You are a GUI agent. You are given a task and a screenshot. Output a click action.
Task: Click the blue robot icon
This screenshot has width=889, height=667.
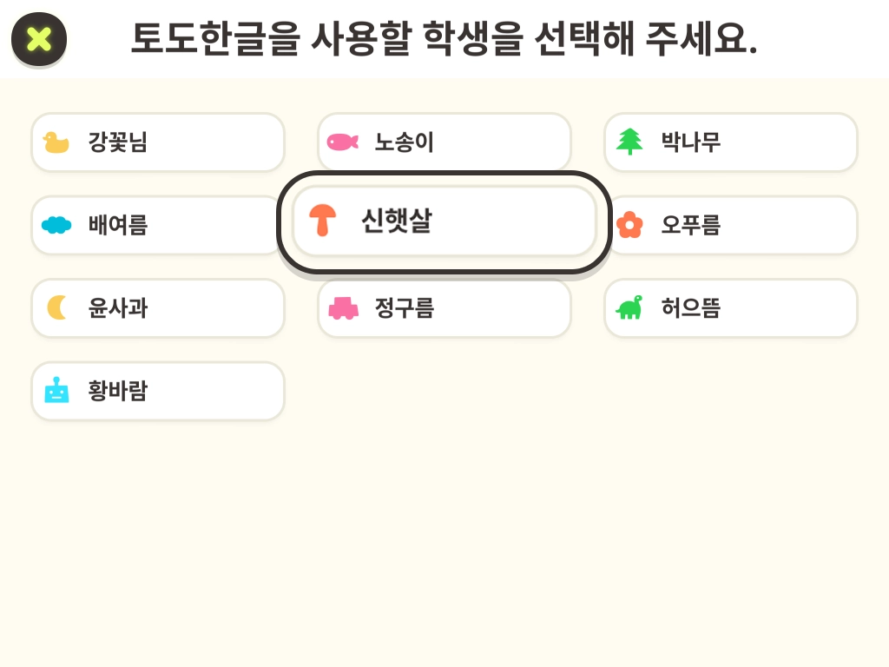pos(56,391)
